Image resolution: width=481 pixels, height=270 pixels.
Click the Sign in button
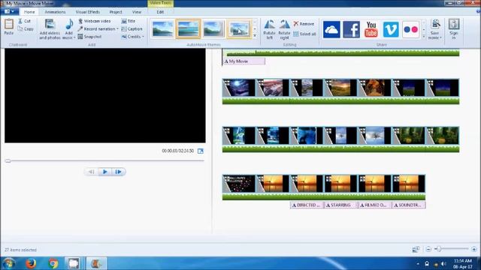pyautogui.click(x=454, y=28)
